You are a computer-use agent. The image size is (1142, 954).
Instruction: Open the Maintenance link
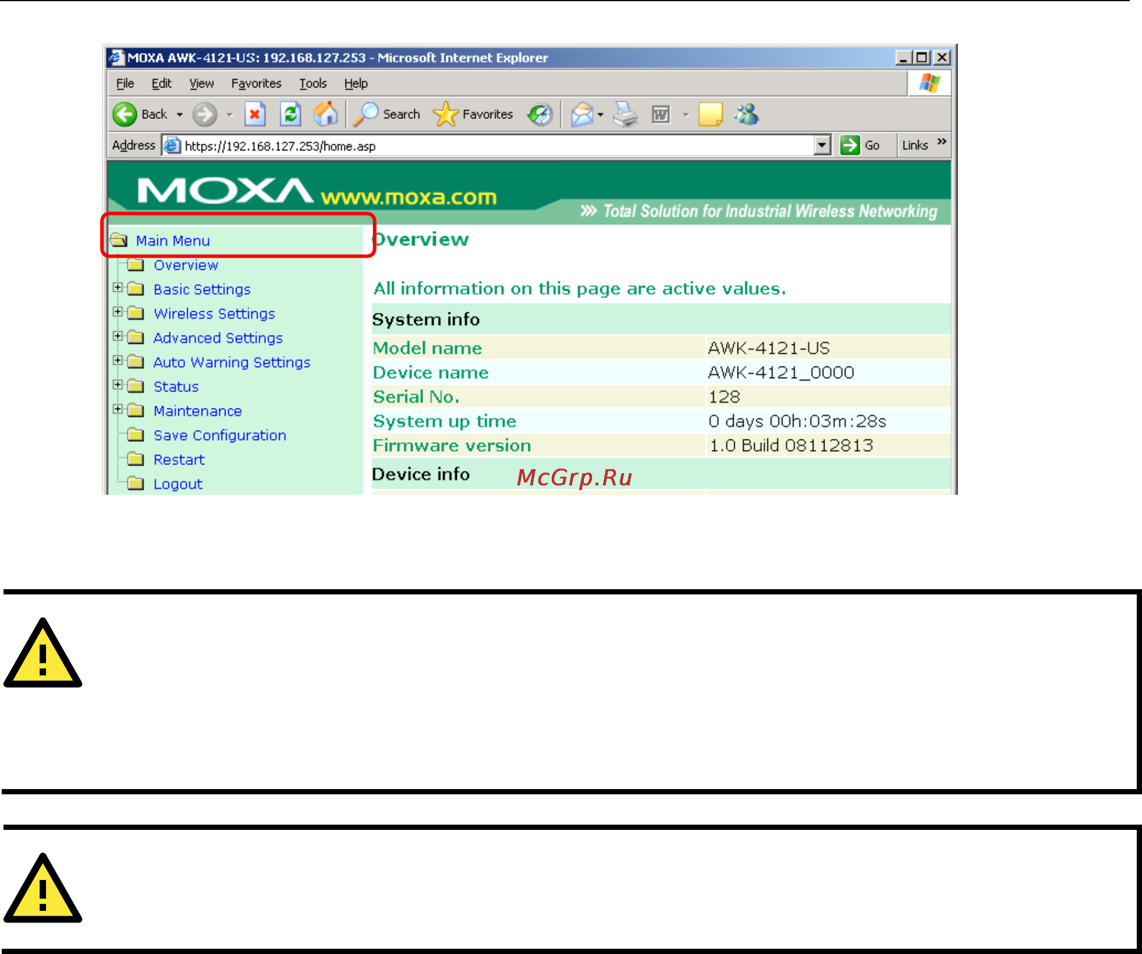point(198,411)
